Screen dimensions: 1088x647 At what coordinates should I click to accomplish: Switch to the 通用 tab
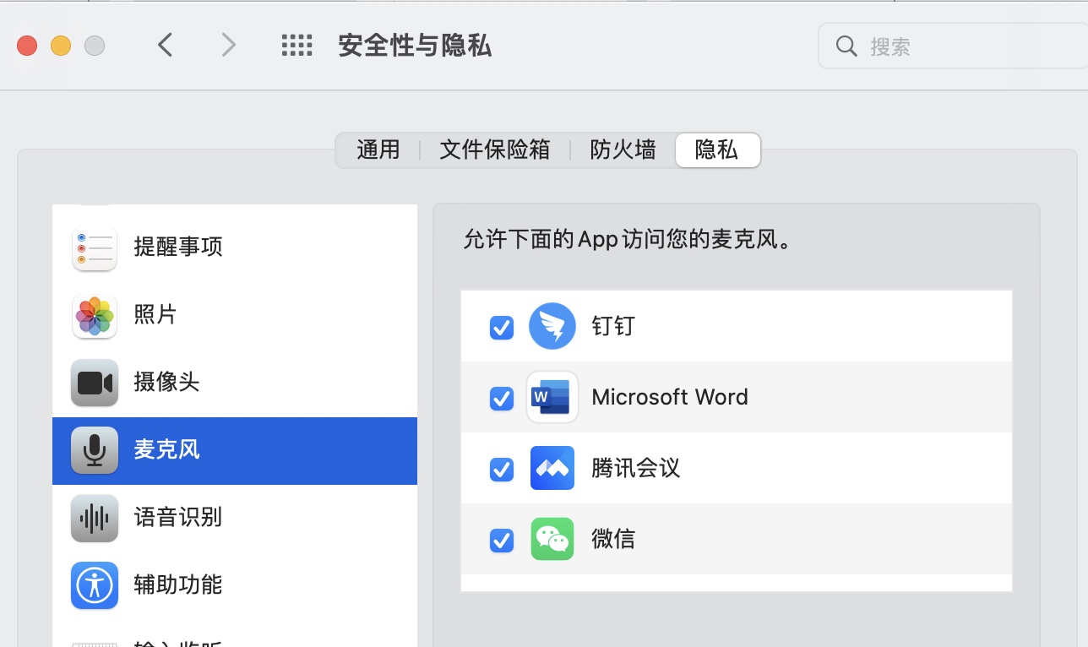pyautogui.click(x=378, y=150)
